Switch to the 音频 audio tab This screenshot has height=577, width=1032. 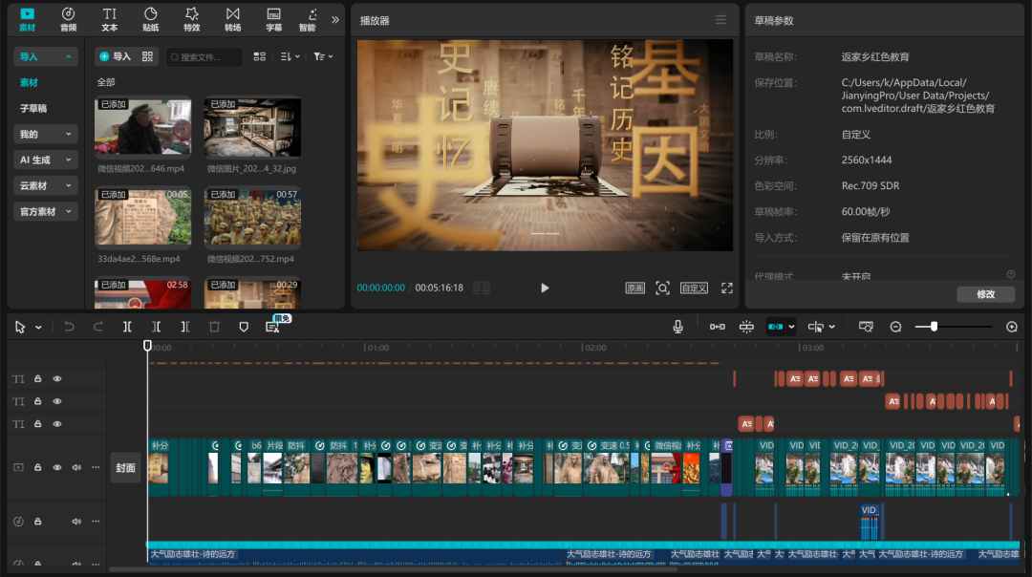click(x=68, y=18)
